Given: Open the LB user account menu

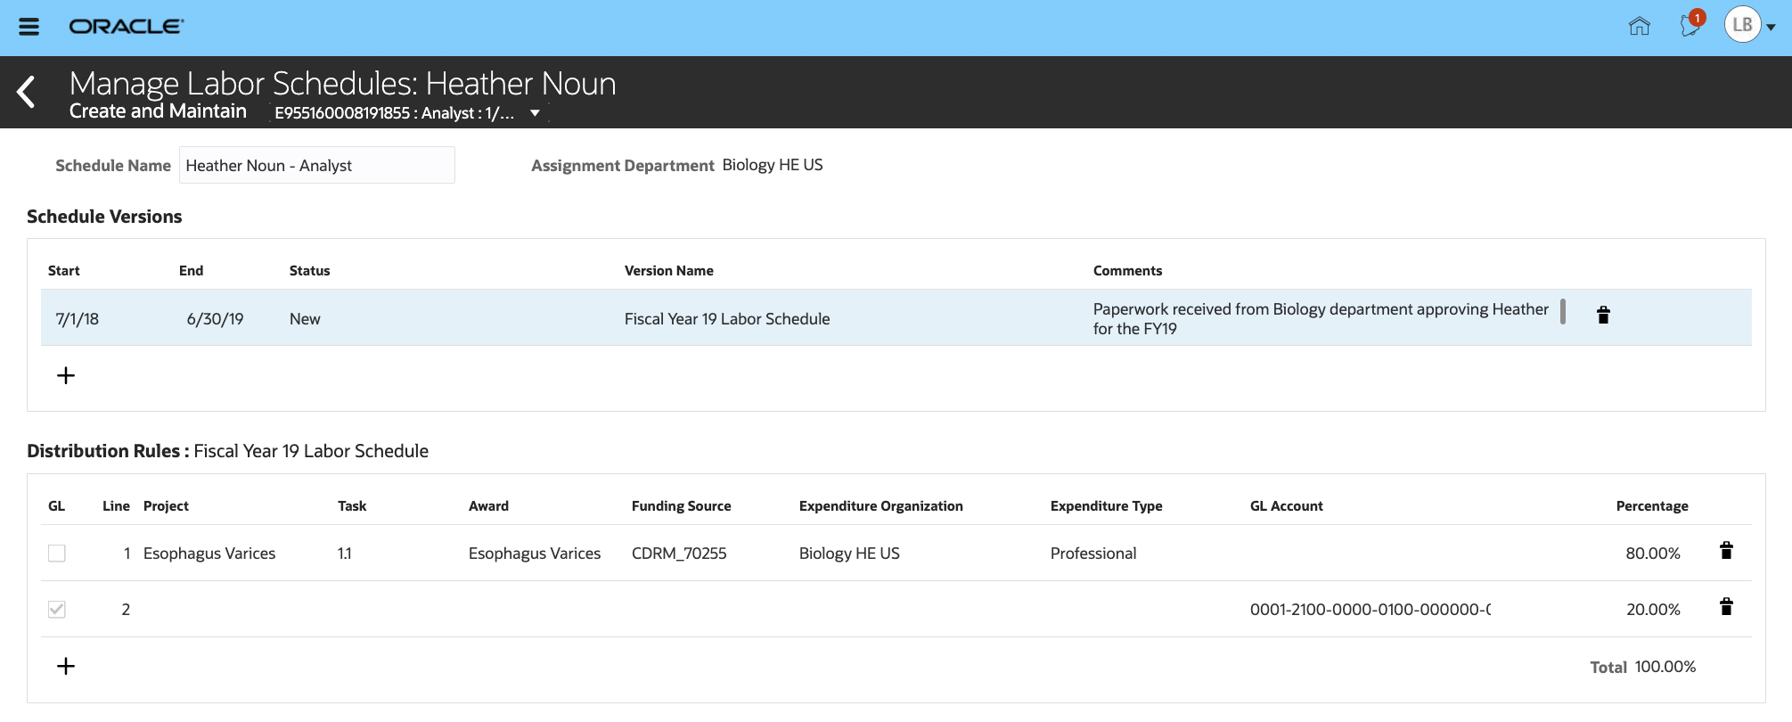Looking at the screenshot, I should pyautogui.click(x=1751, y=25).
